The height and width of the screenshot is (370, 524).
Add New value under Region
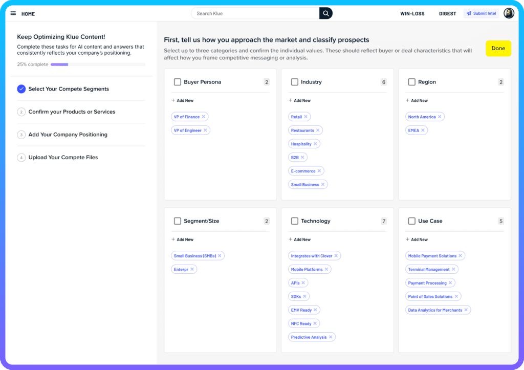(417, 101)
